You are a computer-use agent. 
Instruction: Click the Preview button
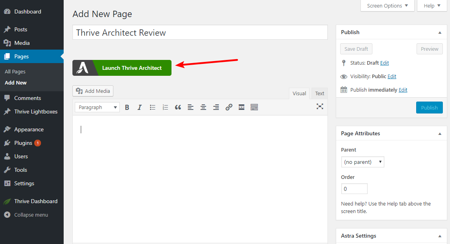tap(430, 49)
